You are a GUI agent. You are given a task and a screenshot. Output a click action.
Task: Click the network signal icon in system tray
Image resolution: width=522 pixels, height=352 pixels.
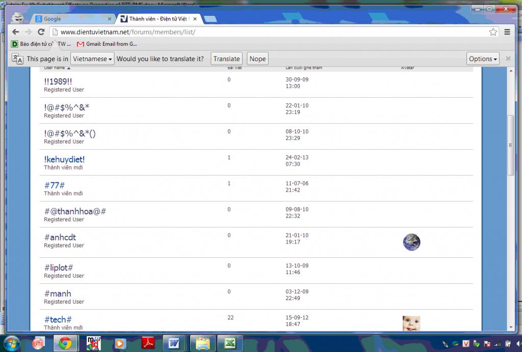(498, 344)
